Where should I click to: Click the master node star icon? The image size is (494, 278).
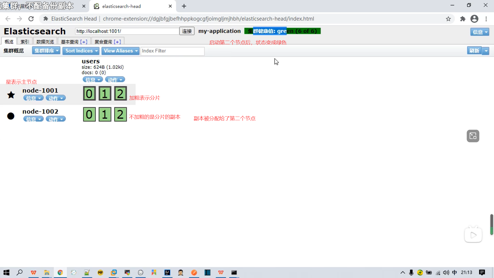click(x=11, y=95)
